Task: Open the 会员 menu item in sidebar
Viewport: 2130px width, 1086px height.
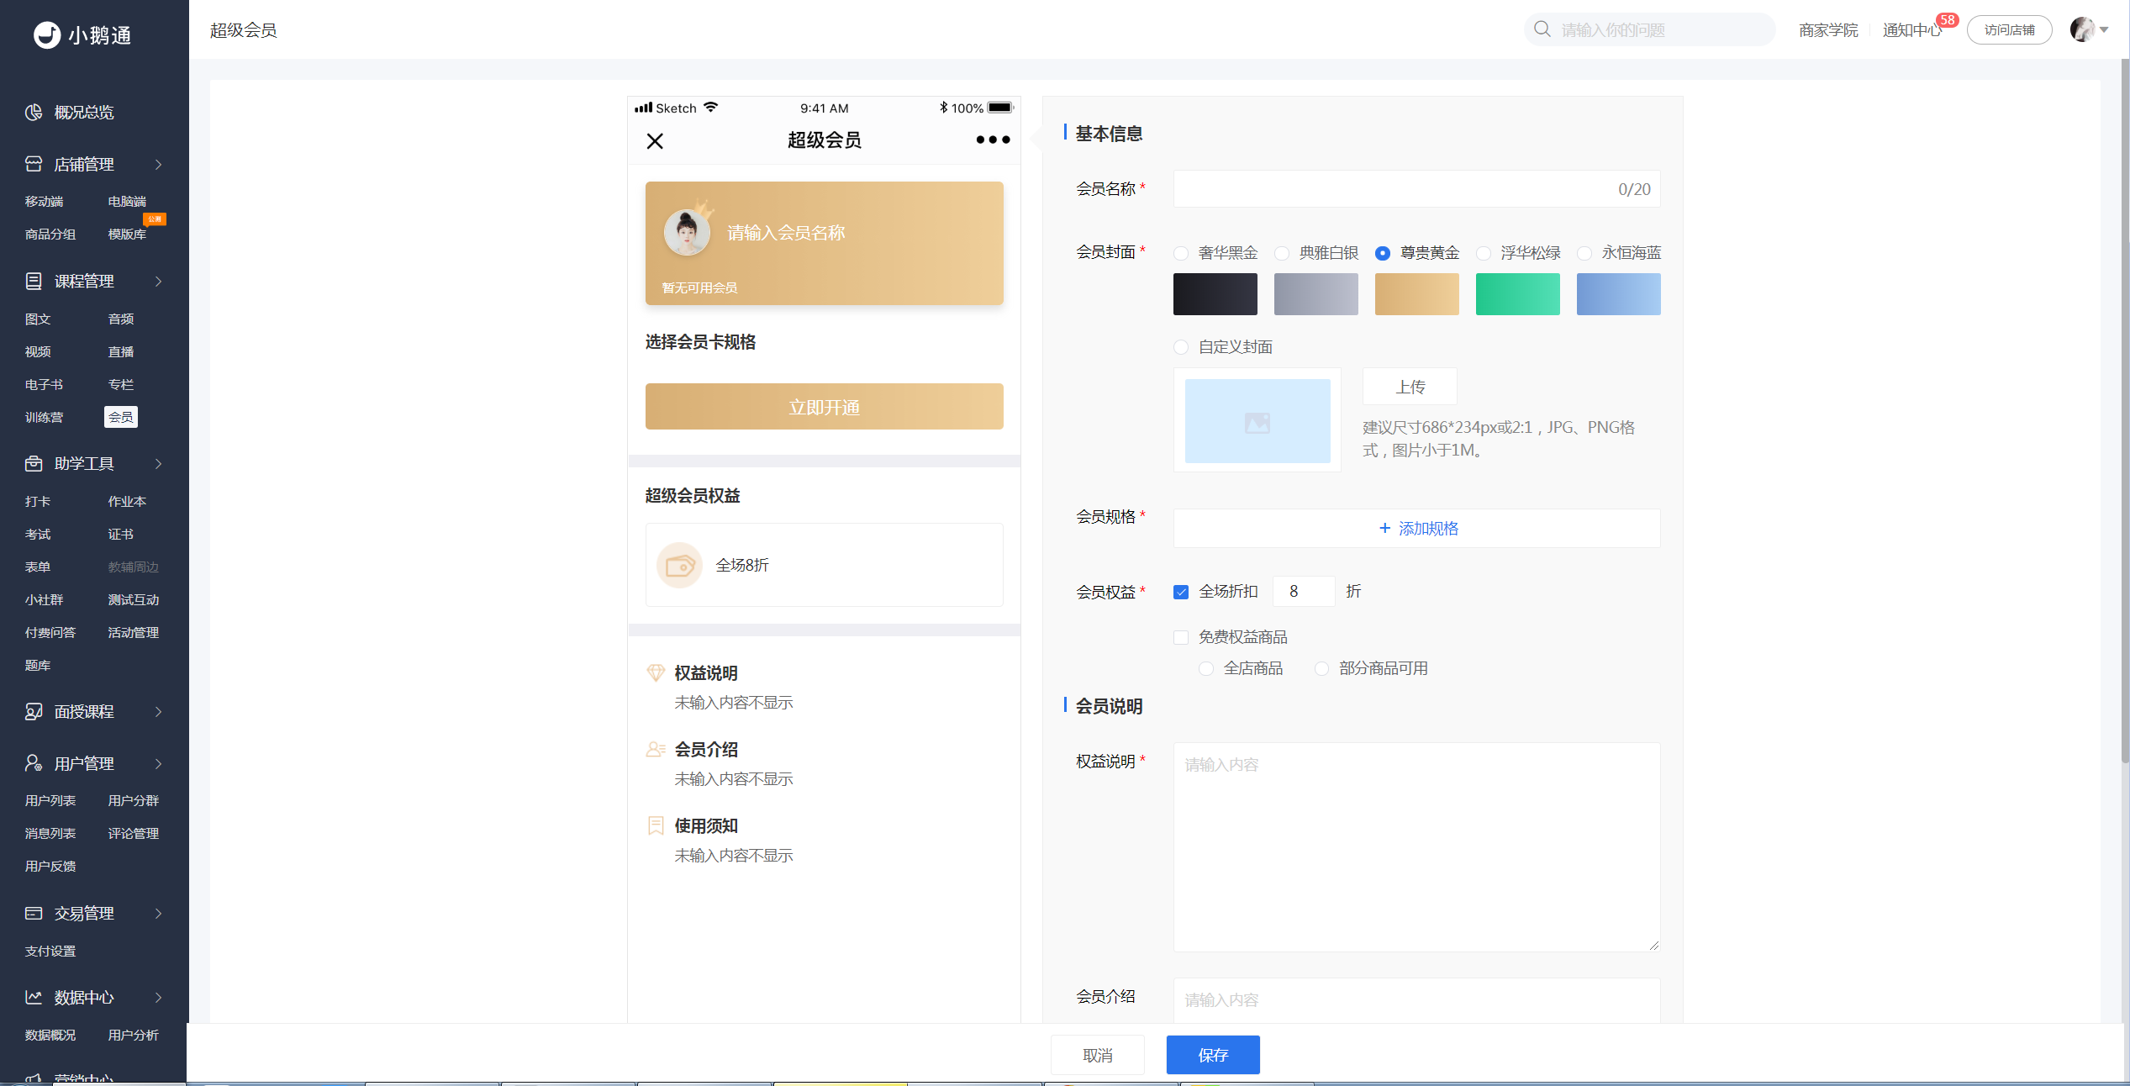Action: 121,417
